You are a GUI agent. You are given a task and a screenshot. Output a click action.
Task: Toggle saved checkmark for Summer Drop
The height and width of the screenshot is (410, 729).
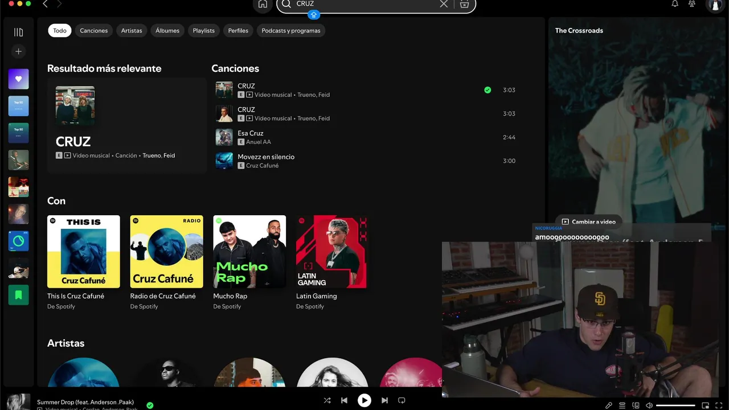coord(150,405)
